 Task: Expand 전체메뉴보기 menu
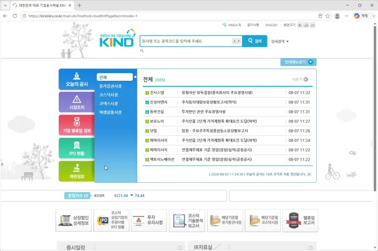coord(298,62)
